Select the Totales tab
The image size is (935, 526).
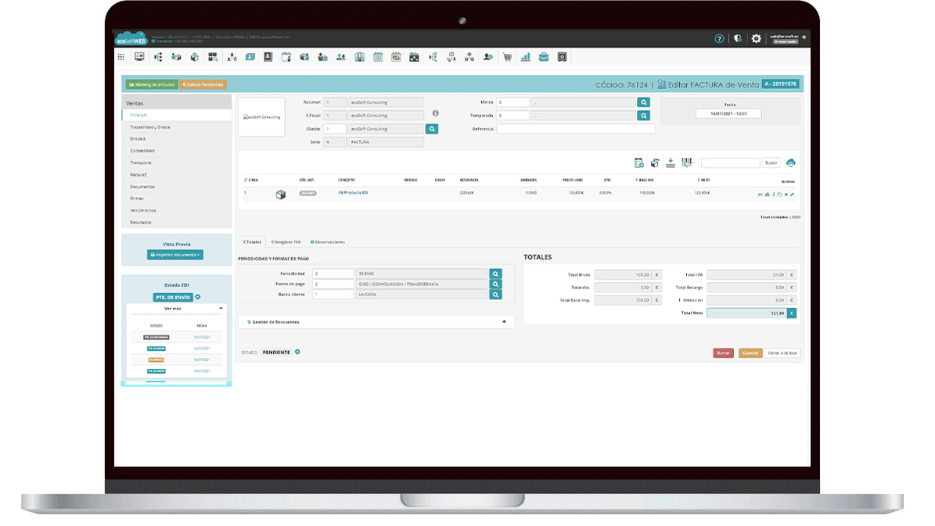click(252, 242)
